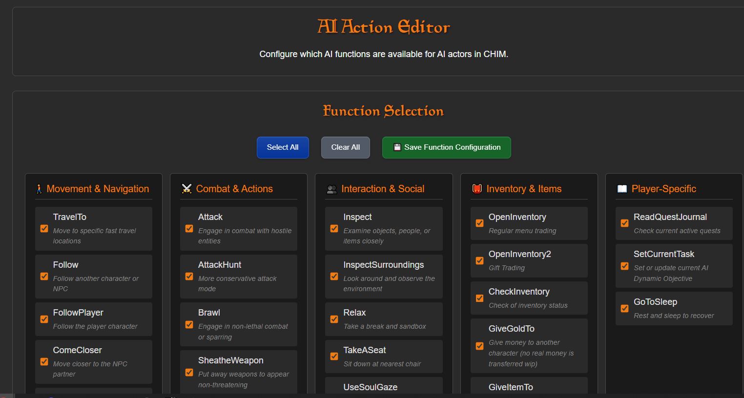The width and height of the screenshot is (744, 398).
Task: Uncheck the TakeASeat checkbox
Action: [334, 356]
